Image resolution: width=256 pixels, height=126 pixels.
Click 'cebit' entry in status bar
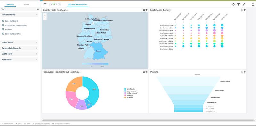[x=20, y=124]
